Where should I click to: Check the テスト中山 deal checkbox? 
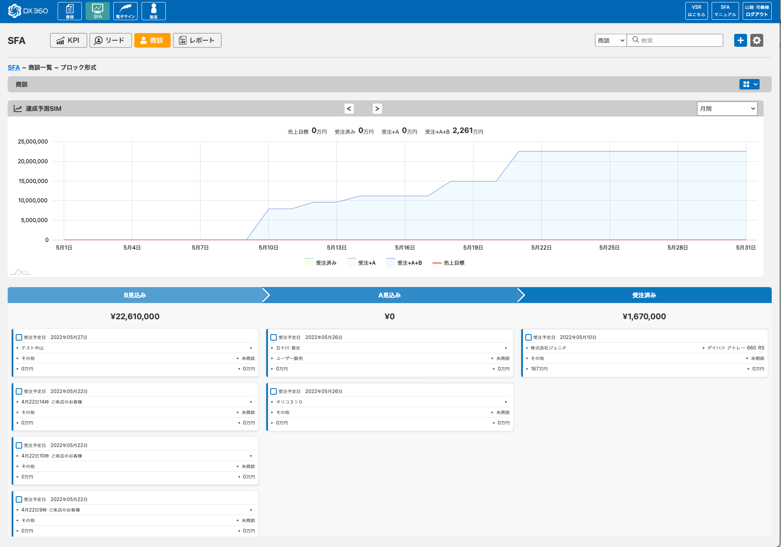click(x=19, y=337)
